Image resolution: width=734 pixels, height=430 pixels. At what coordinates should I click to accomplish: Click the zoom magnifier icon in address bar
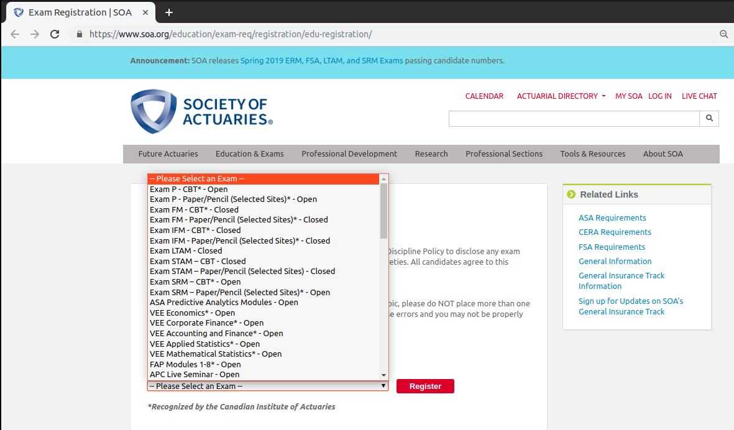coord(723,34)
